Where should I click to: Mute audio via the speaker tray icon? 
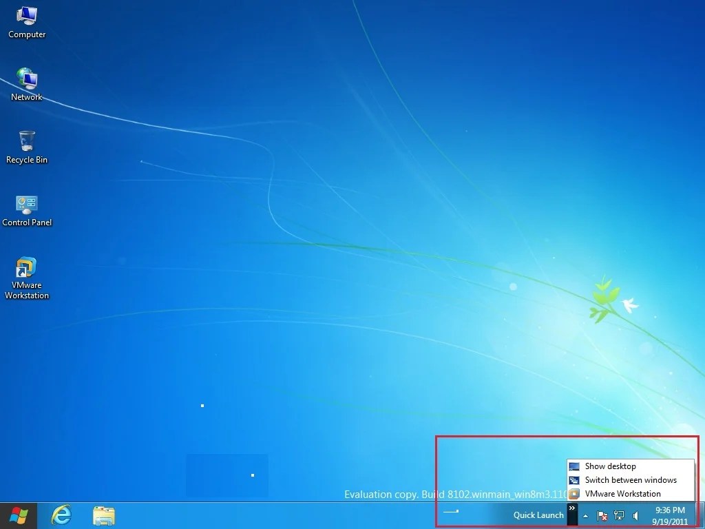(x=635, y=515)
